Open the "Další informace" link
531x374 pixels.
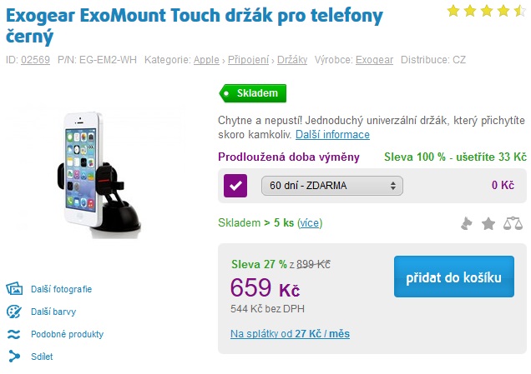pyautogui.click(x=331, y=134)
